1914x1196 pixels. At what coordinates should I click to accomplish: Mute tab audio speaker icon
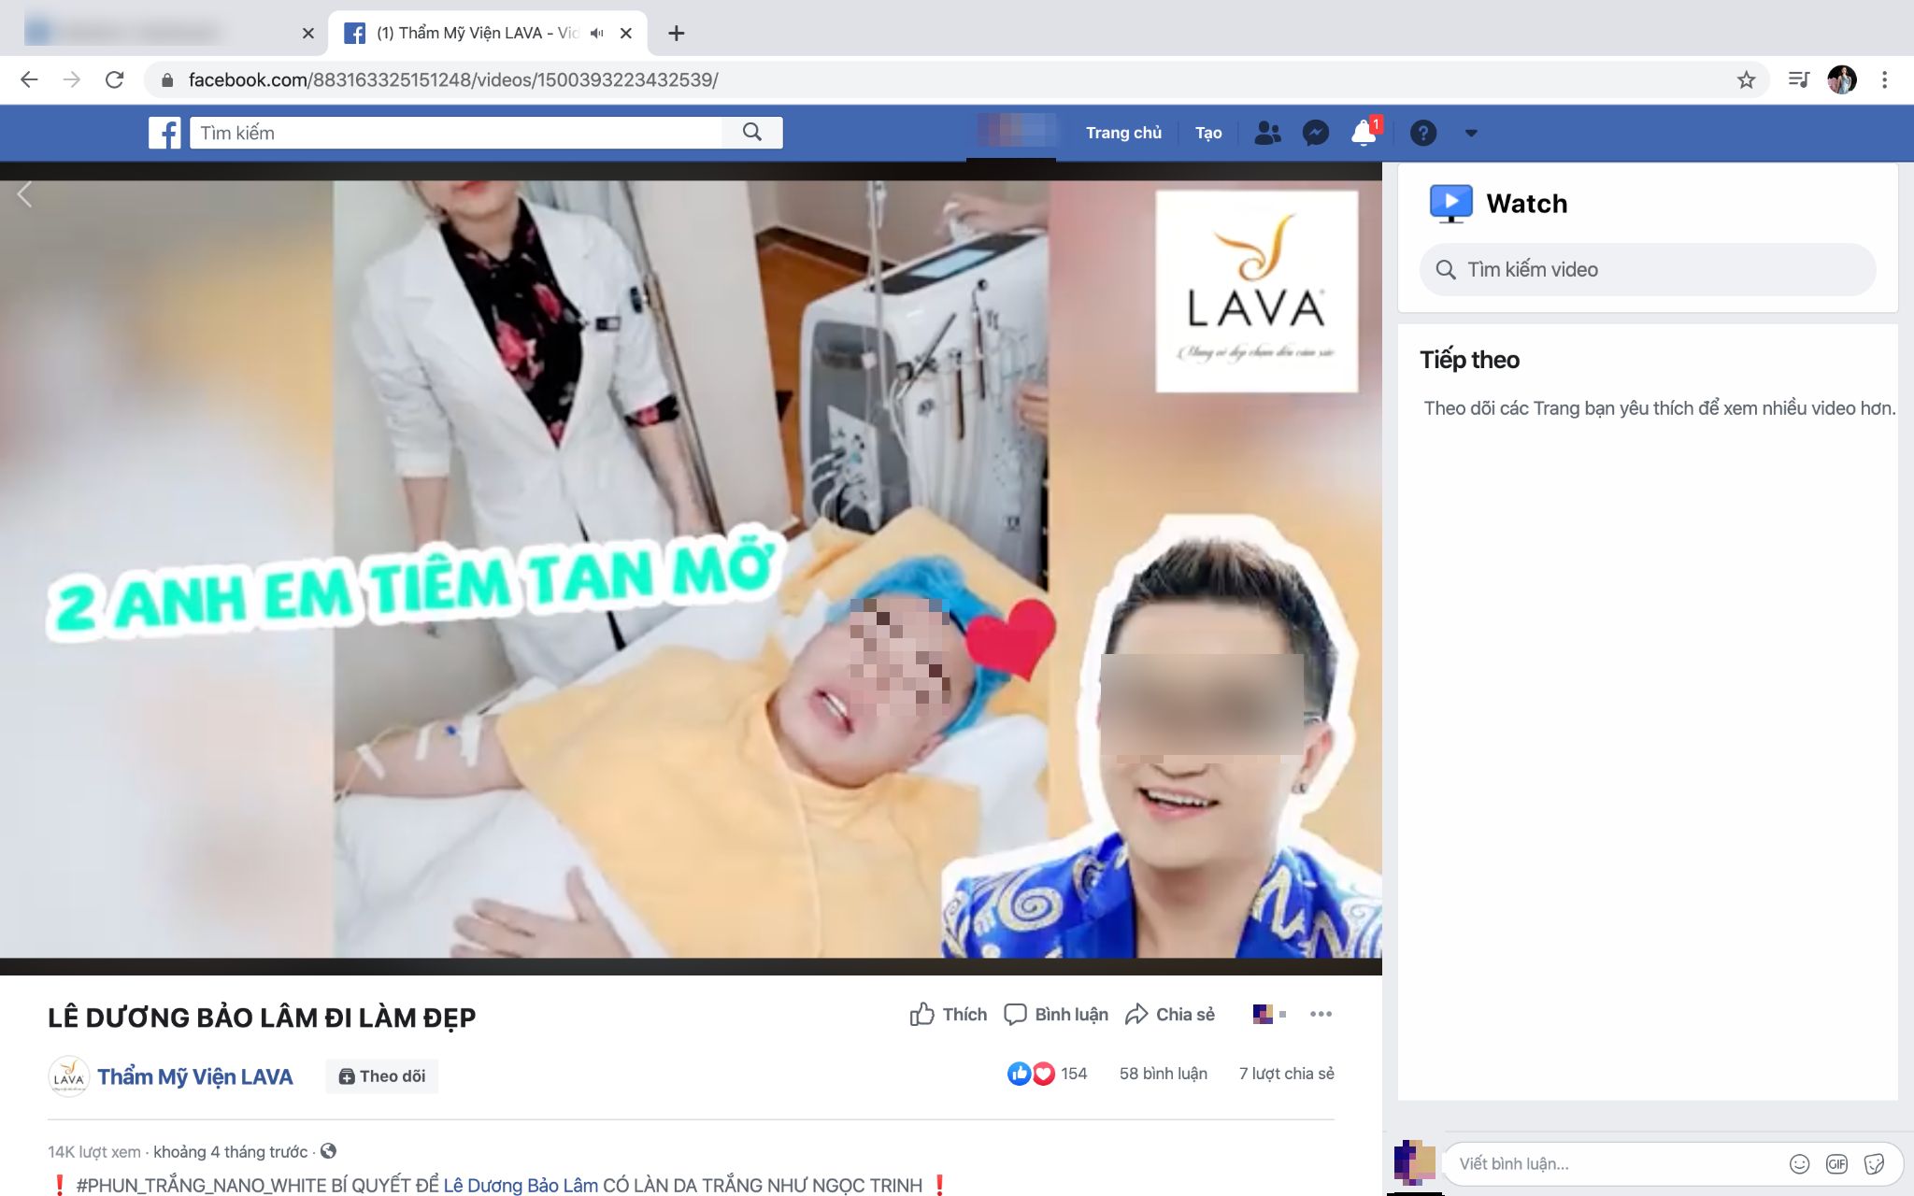(596, 34)
